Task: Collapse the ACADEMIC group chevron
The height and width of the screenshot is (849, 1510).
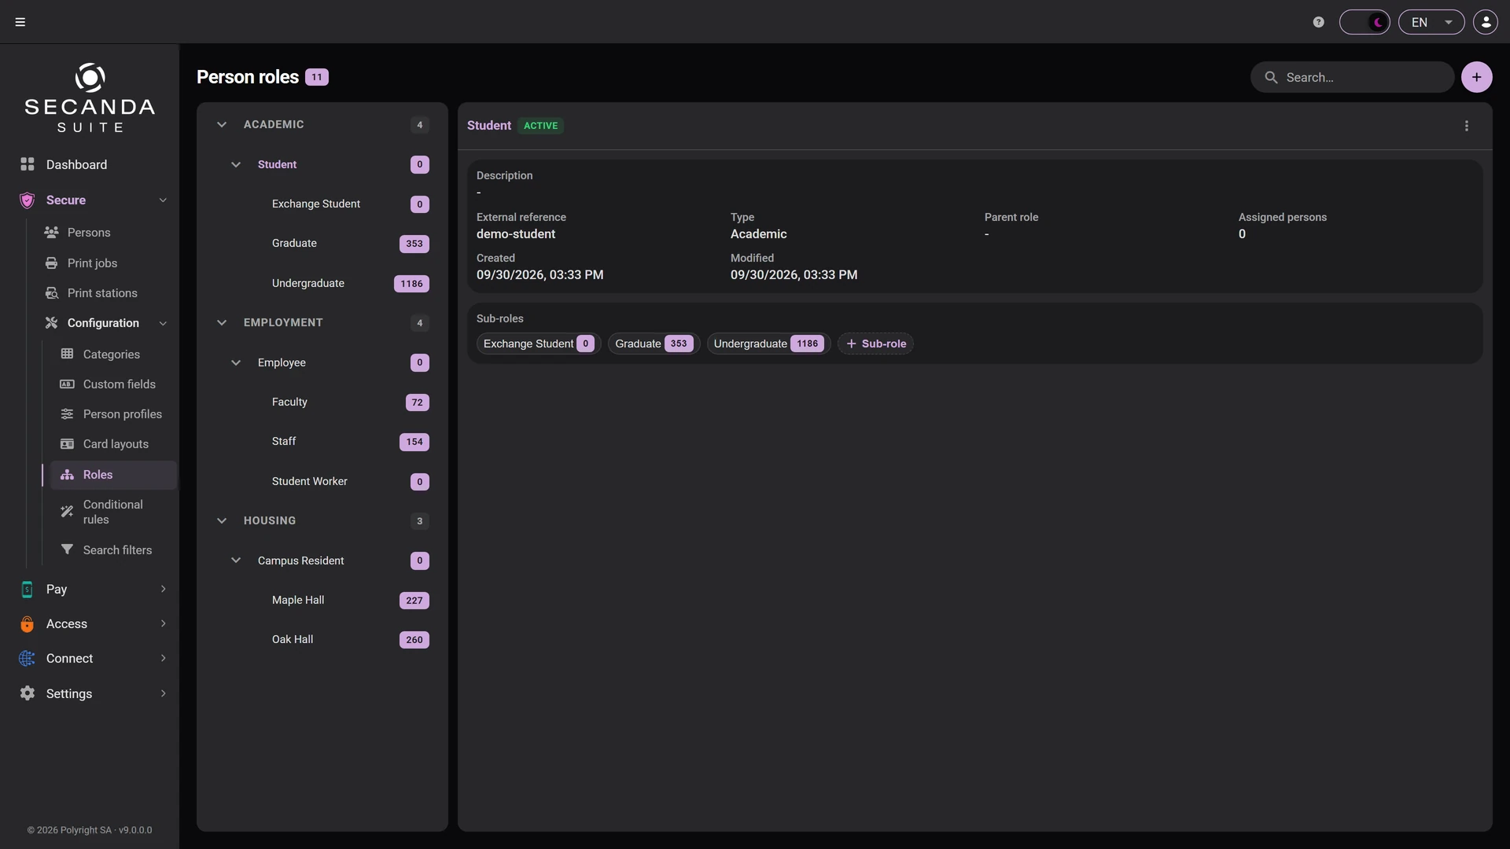Action: tap(222, 125)
